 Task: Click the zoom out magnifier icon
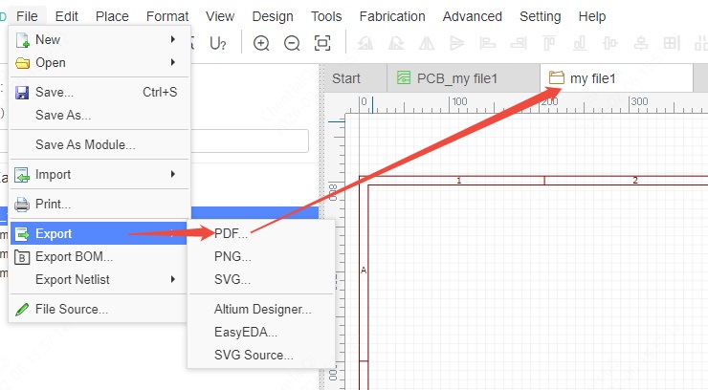pos(292,43)
